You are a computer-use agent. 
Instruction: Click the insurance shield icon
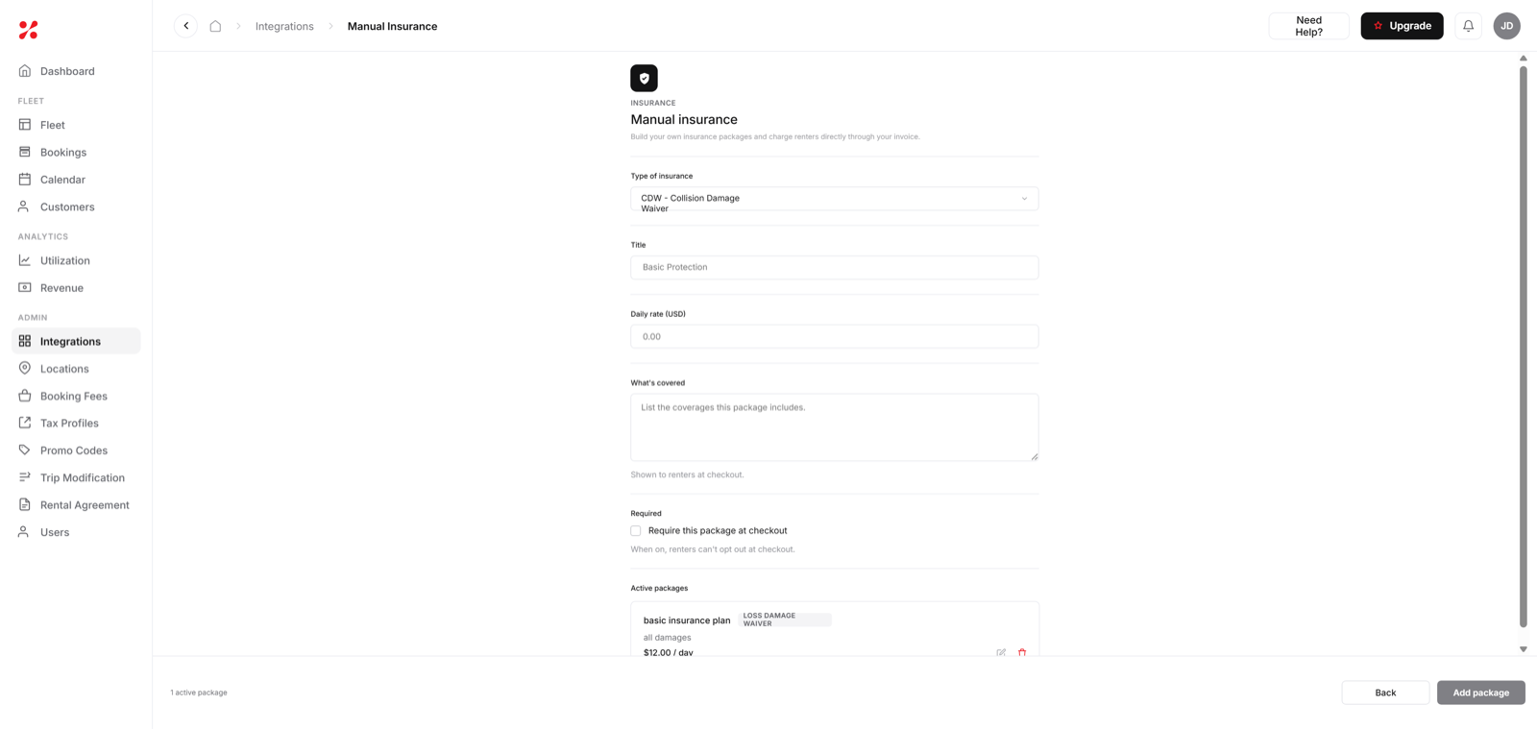pyautogui.click(x=644, y=78)
